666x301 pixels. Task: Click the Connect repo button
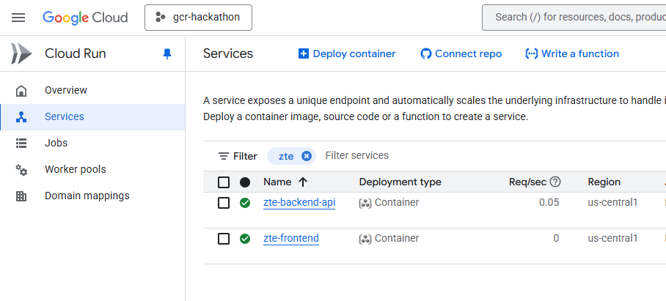tap(461, 53)
